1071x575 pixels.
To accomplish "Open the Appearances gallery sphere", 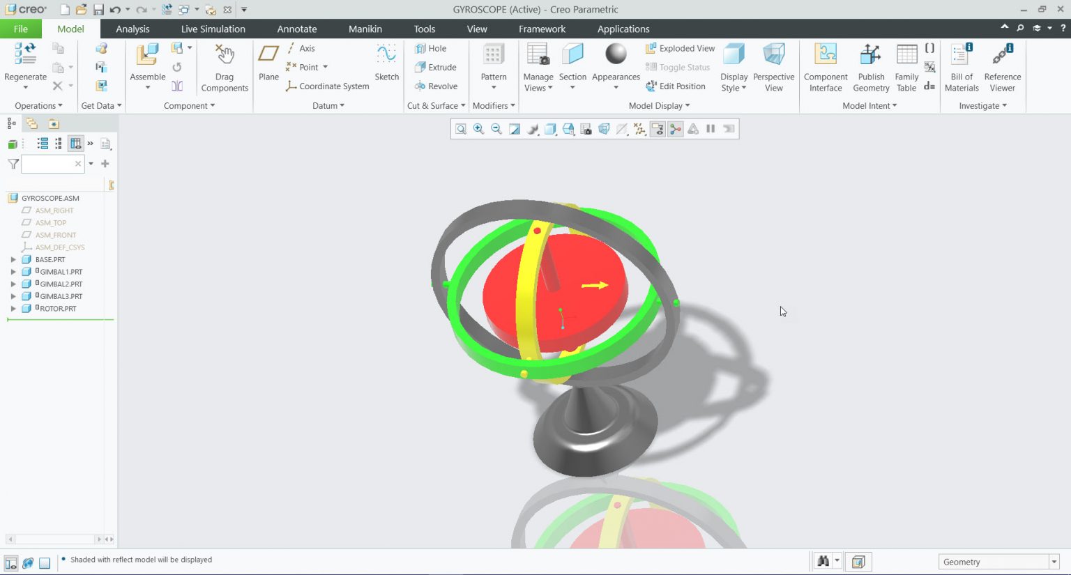I will [616, 56].
